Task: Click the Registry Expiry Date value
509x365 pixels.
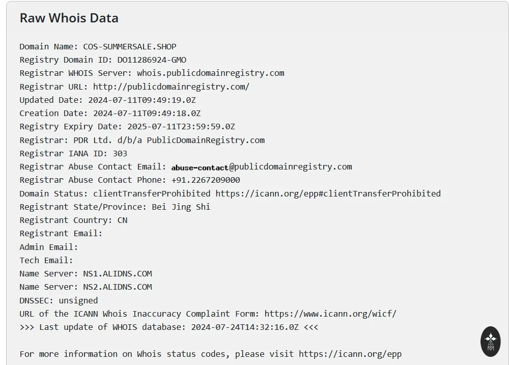Action: coord(181,127)
